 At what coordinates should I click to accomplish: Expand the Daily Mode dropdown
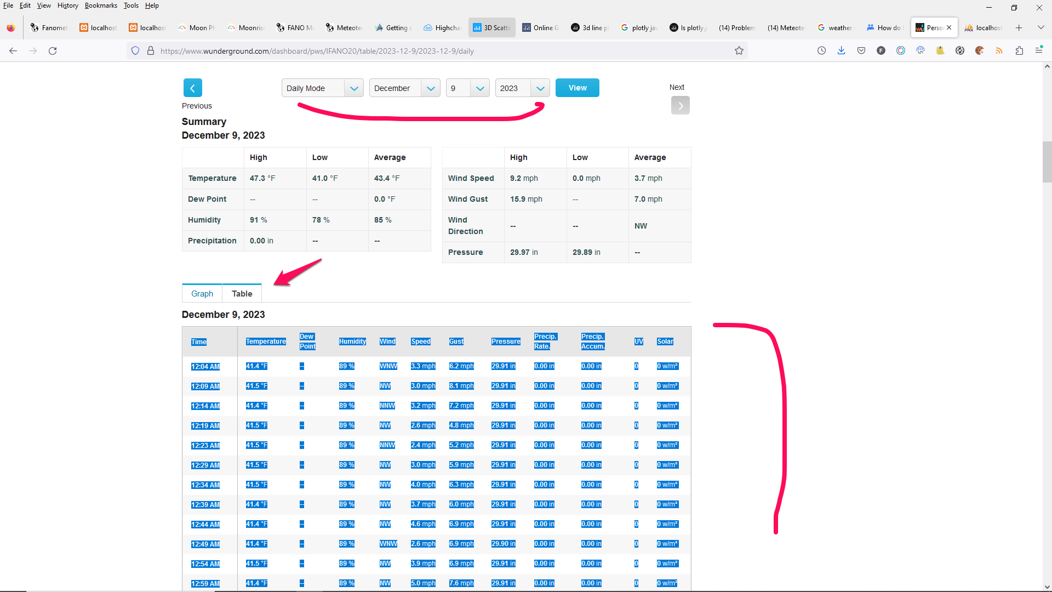coord(322,88)
